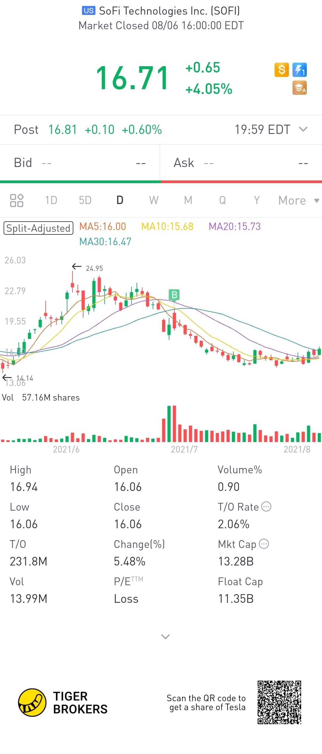Tap the green B buy marker on chart

pyautogui.click(x=174, y=295)
